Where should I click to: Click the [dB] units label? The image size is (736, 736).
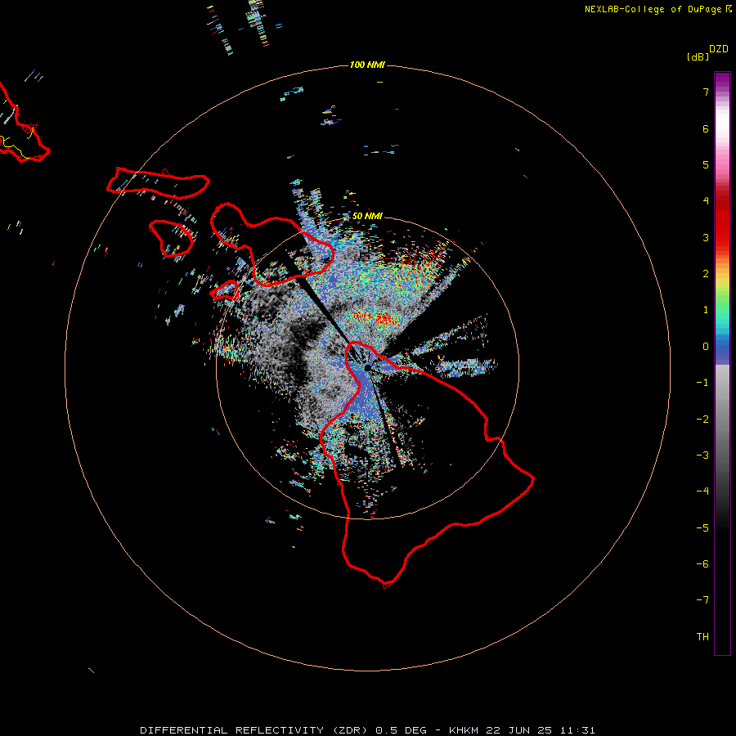click(698, 56)
